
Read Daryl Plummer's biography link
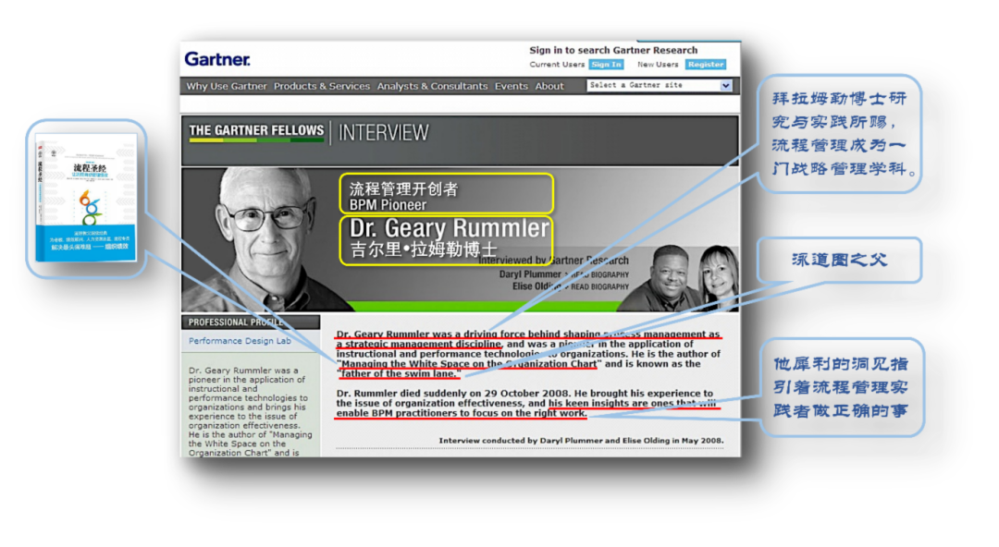pyautogui.click(x=599, y=274)
